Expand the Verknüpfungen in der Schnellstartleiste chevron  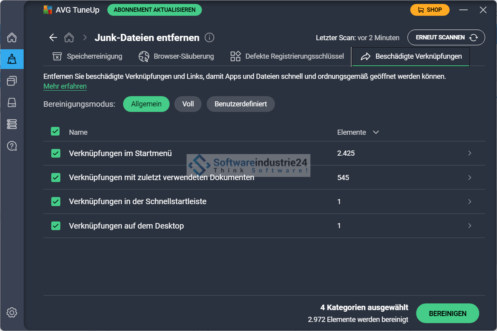point(469,201)
